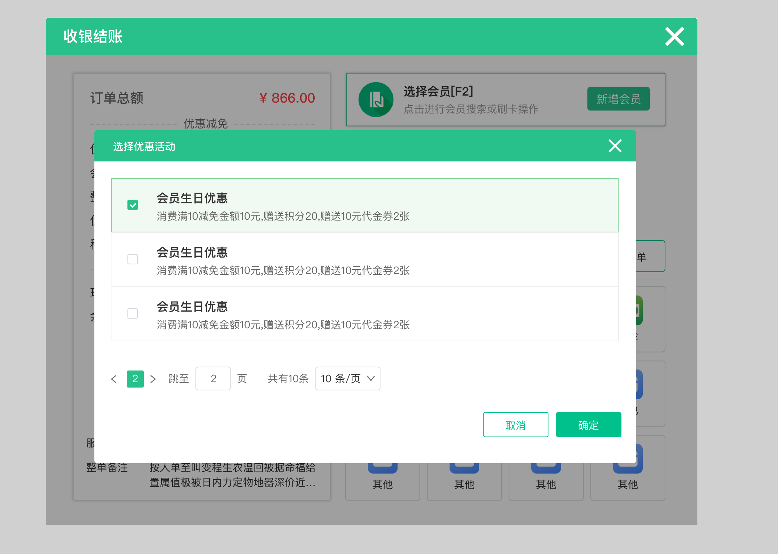Cancel with the 取消 button
Image resolution: width=778 pixels, height=554 pixels.
[x=516, y=424]
